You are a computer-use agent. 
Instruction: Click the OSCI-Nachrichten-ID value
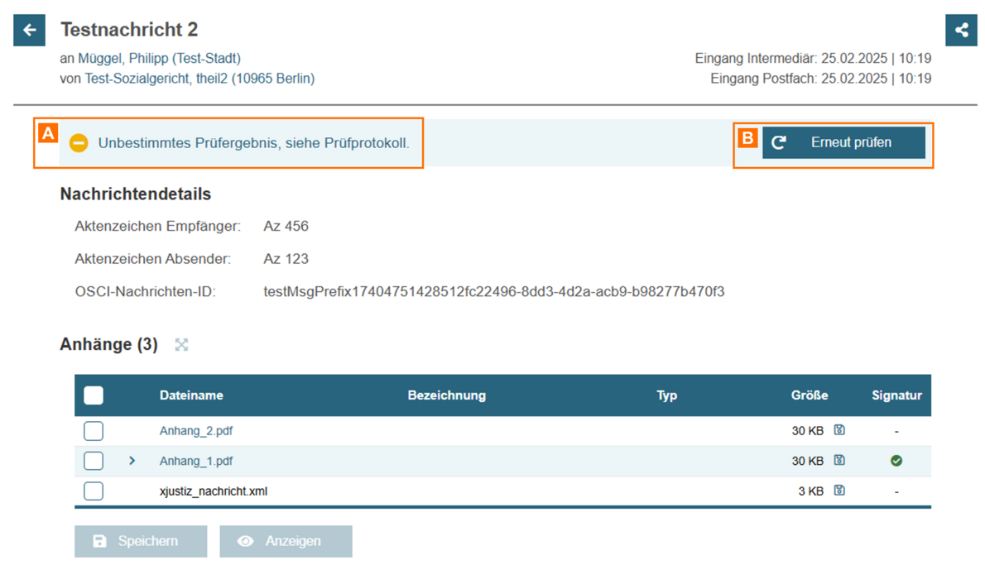(x=494, y=292)
